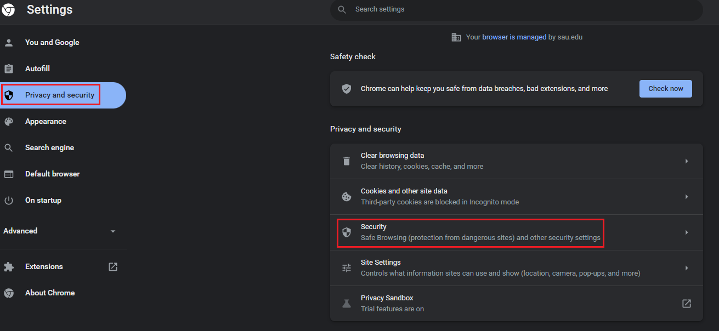
Task: Click the Clear browsing data title
Action: 392,156
